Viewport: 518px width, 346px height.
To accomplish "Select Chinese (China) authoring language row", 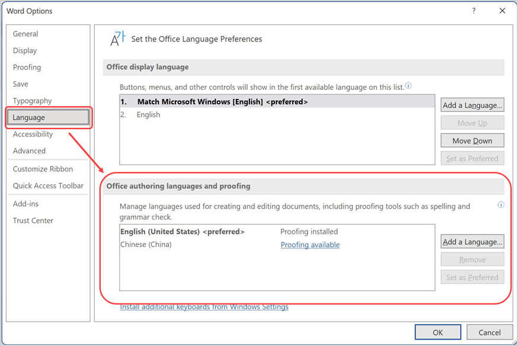I will click(x=146, y=245).
